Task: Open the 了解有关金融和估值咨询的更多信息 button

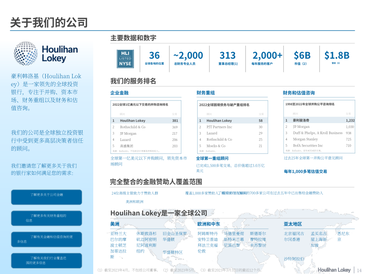Action: point(46,239)
